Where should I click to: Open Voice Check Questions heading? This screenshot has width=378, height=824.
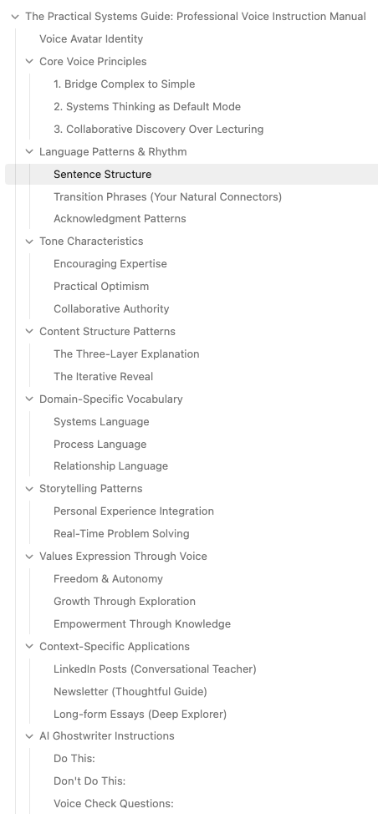pos(114,804)
